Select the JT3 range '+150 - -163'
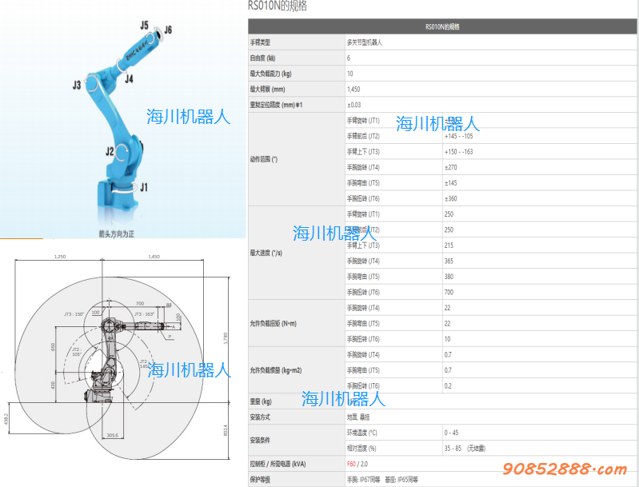The image size is (639, 487). click(458, 152)
